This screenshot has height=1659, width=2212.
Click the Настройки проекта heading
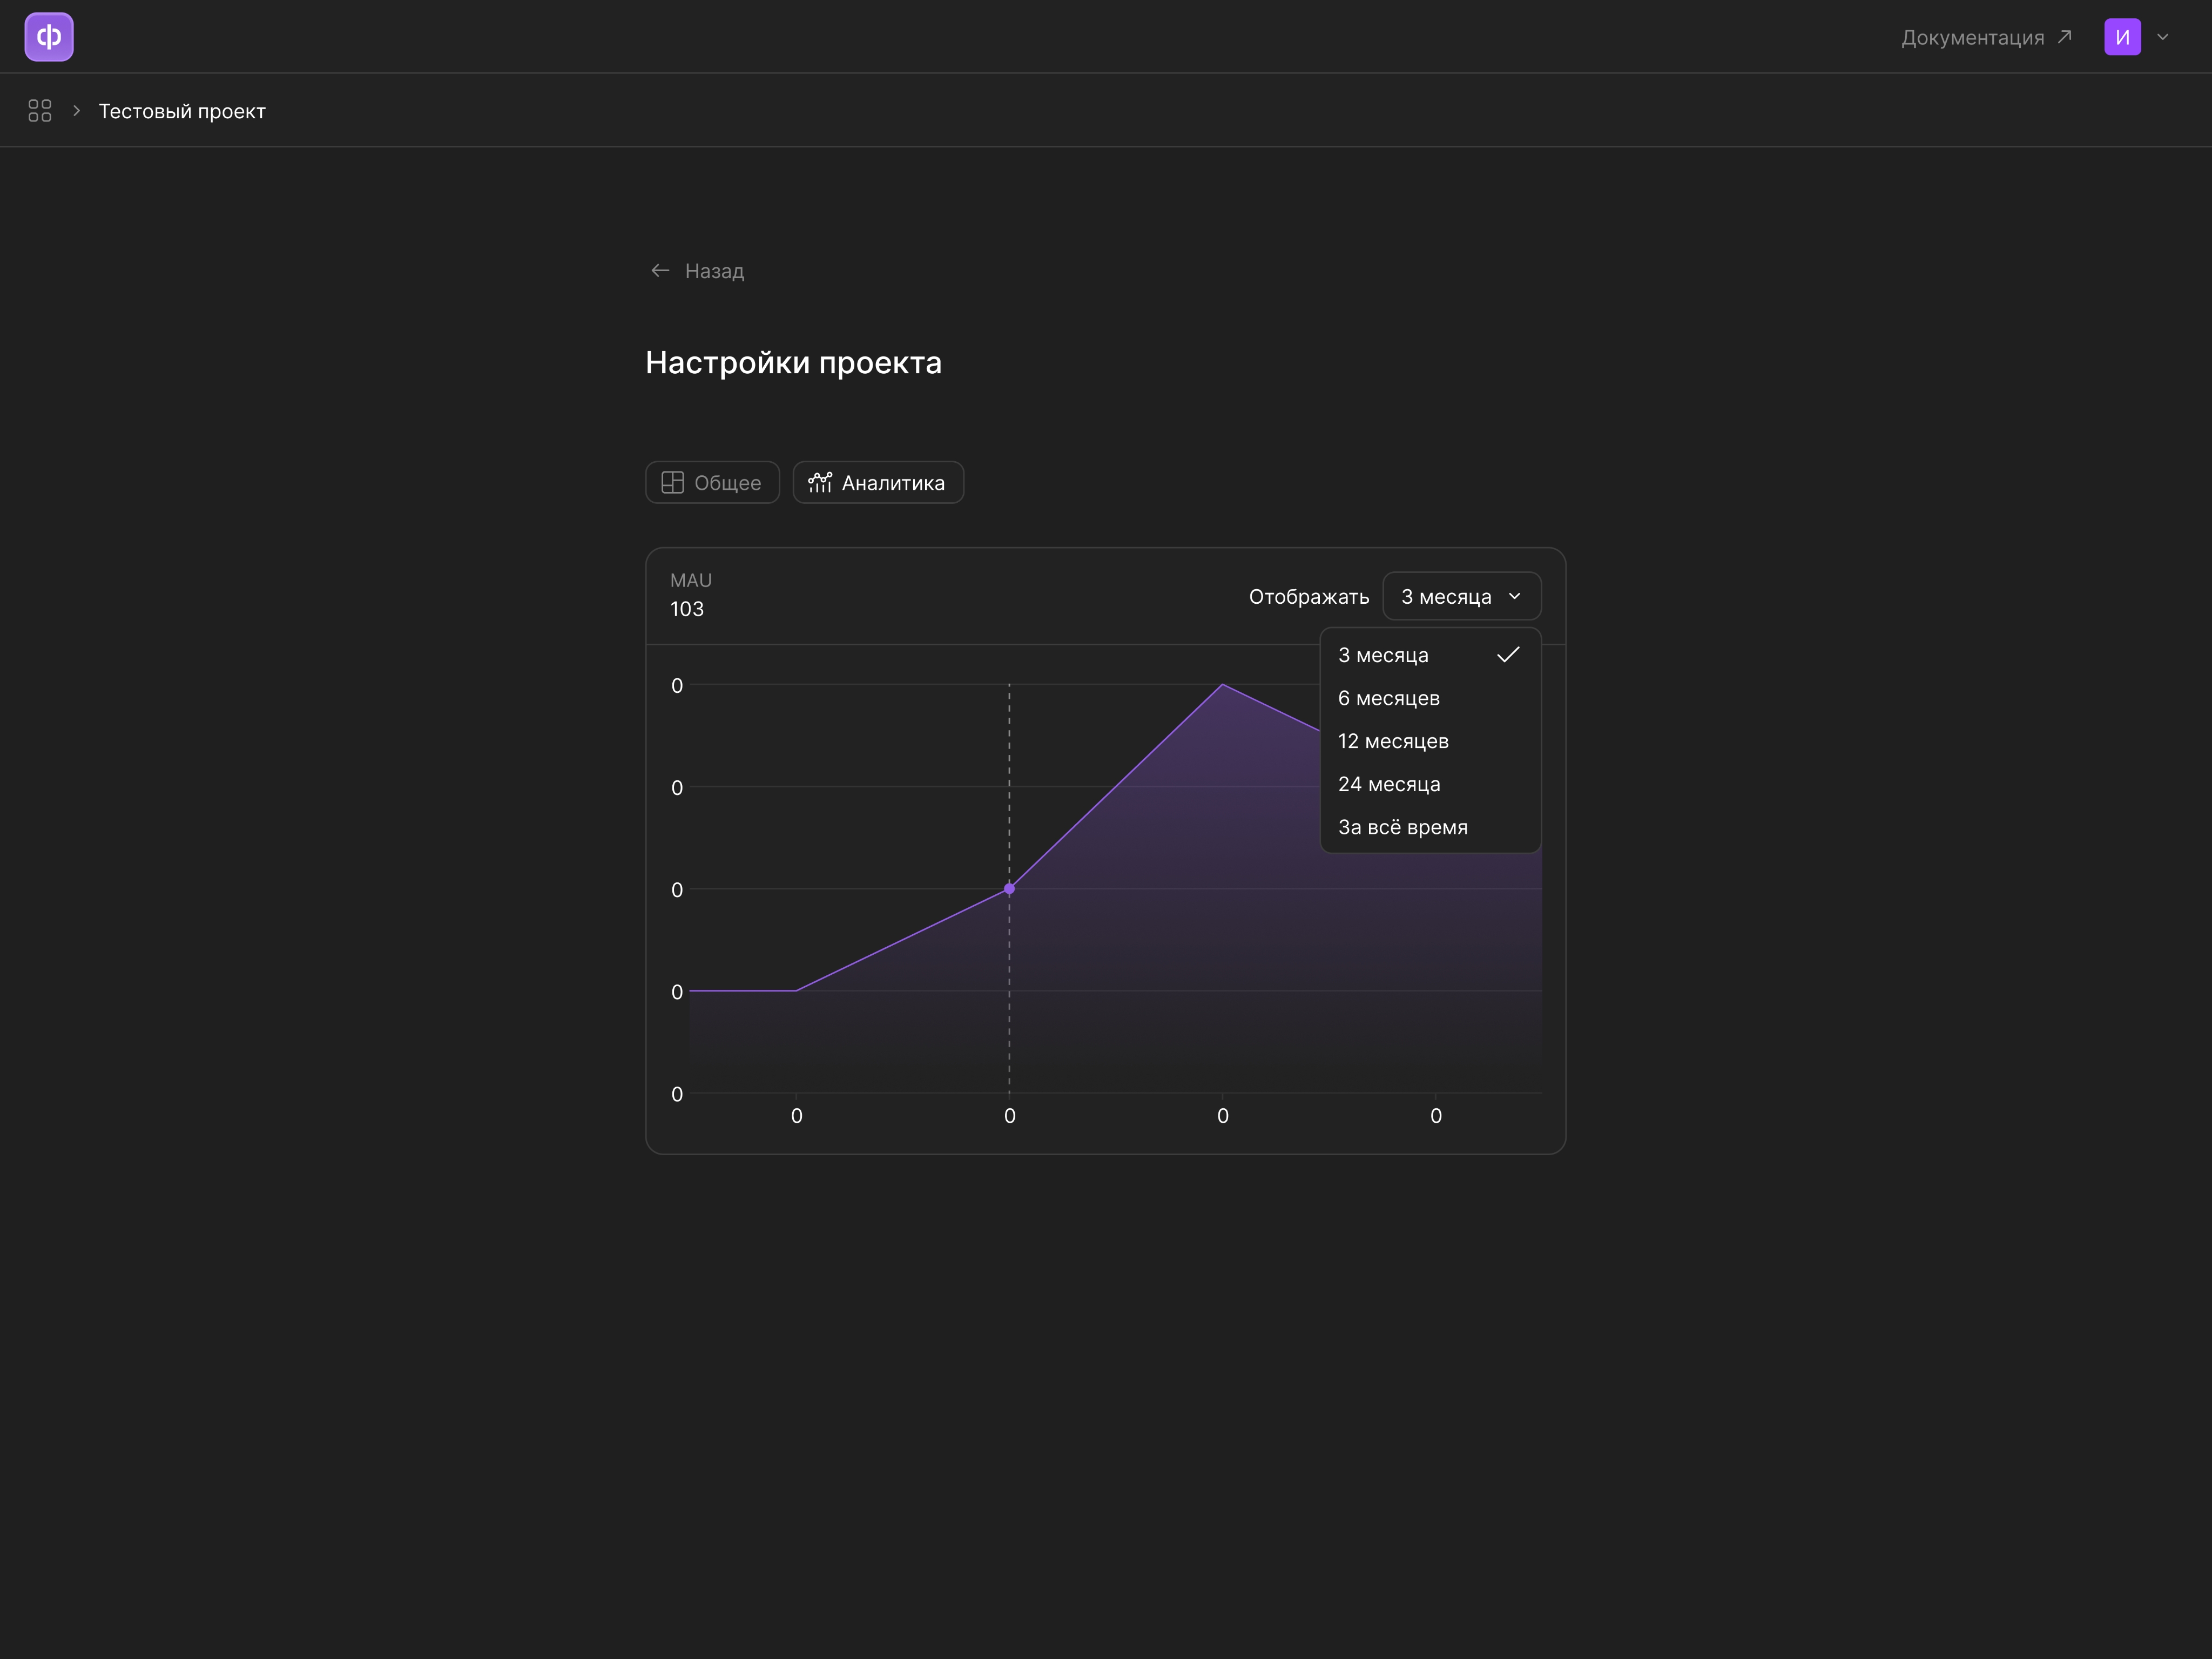793,362
